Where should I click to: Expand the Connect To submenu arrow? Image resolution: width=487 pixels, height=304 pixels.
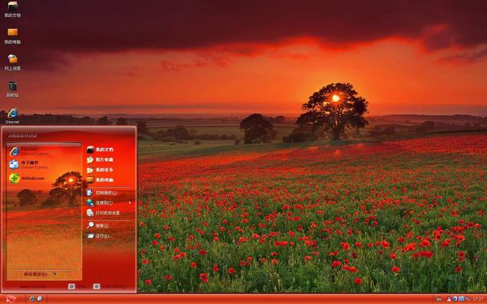130,203
